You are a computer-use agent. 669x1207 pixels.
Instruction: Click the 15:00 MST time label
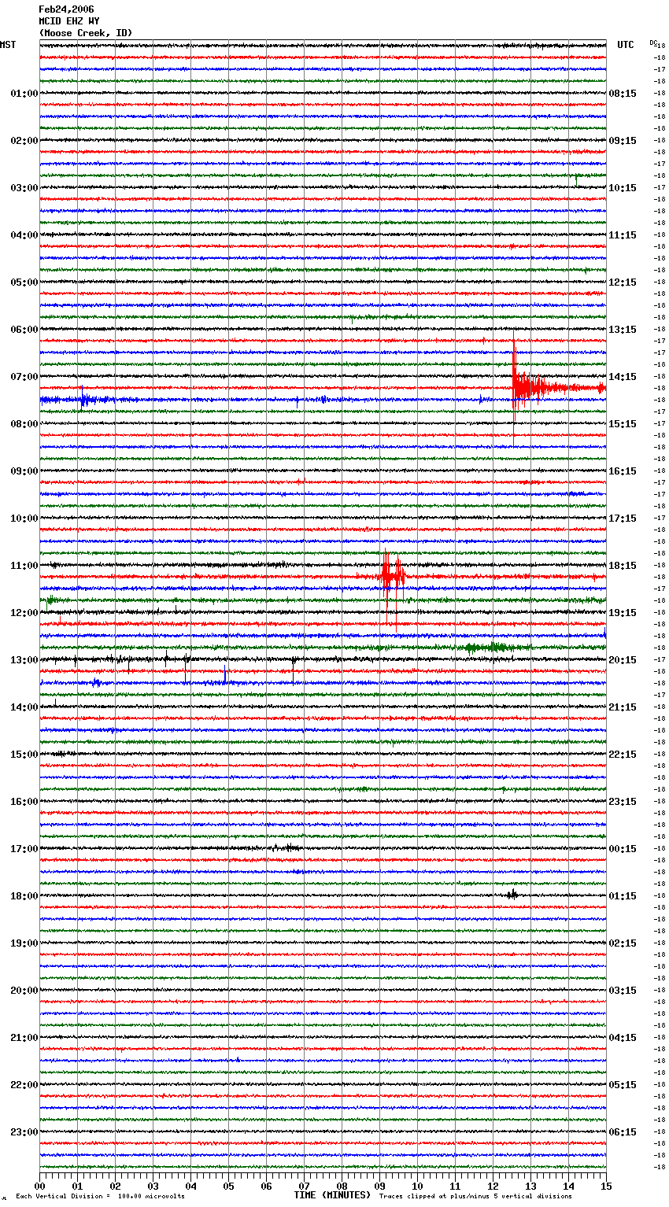coord(24,755)
